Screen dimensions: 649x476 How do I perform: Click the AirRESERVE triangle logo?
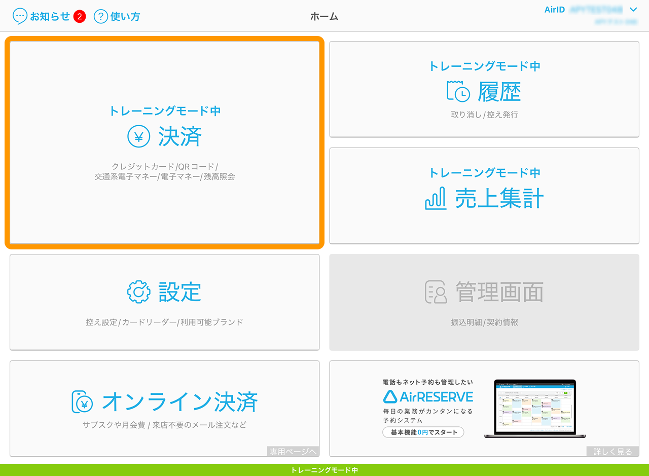point(390,396)
